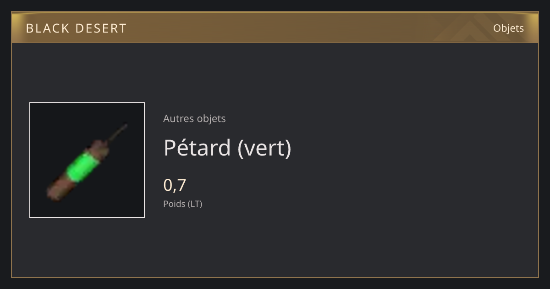The height and width of the screenshot is (289, 550).
Task: Click the firecracker's fuse tip
Action: 125,126
